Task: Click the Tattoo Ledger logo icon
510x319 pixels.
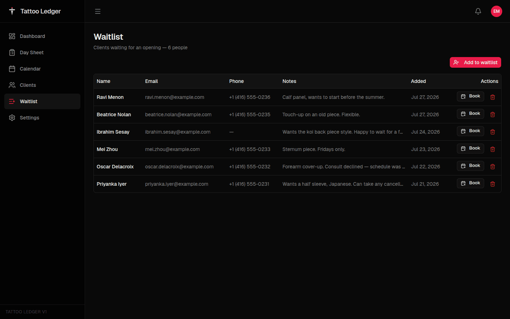Action: 12,11
